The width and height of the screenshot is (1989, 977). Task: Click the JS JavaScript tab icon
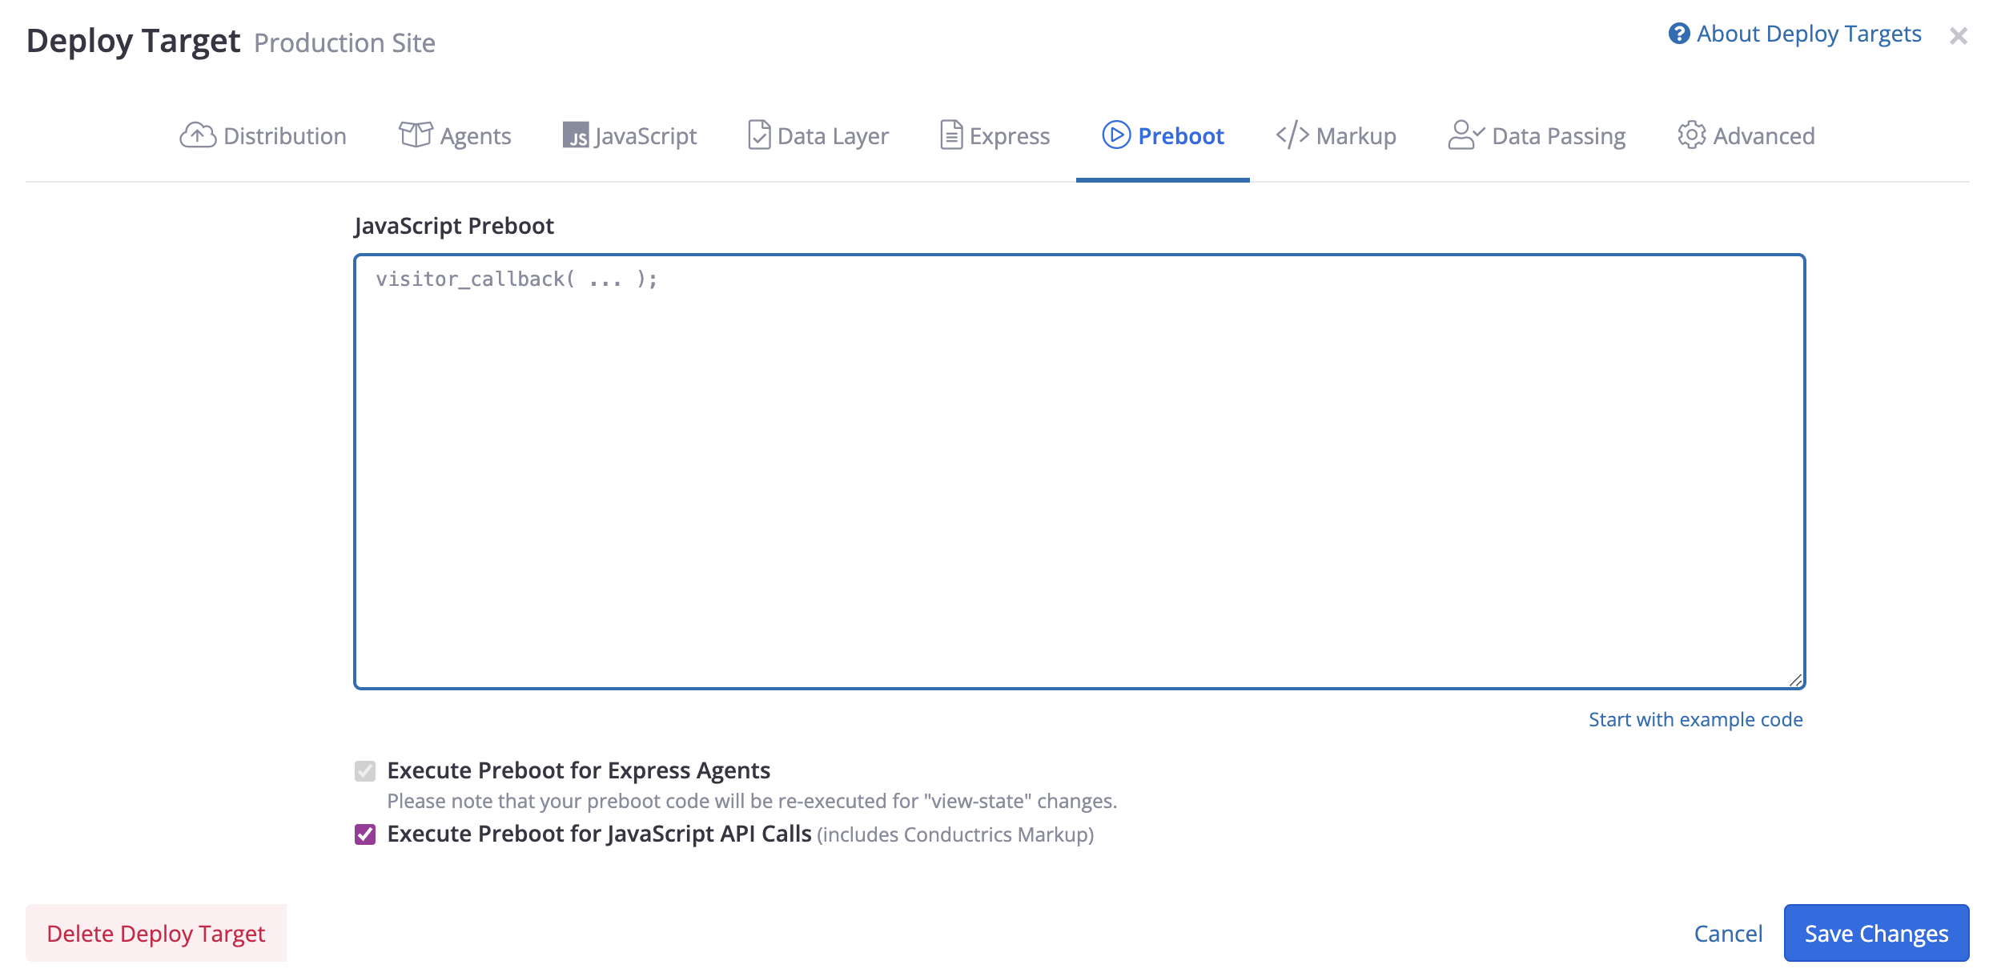coord(576,135)
